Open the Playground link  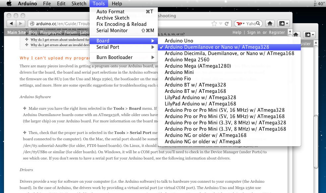51,32
